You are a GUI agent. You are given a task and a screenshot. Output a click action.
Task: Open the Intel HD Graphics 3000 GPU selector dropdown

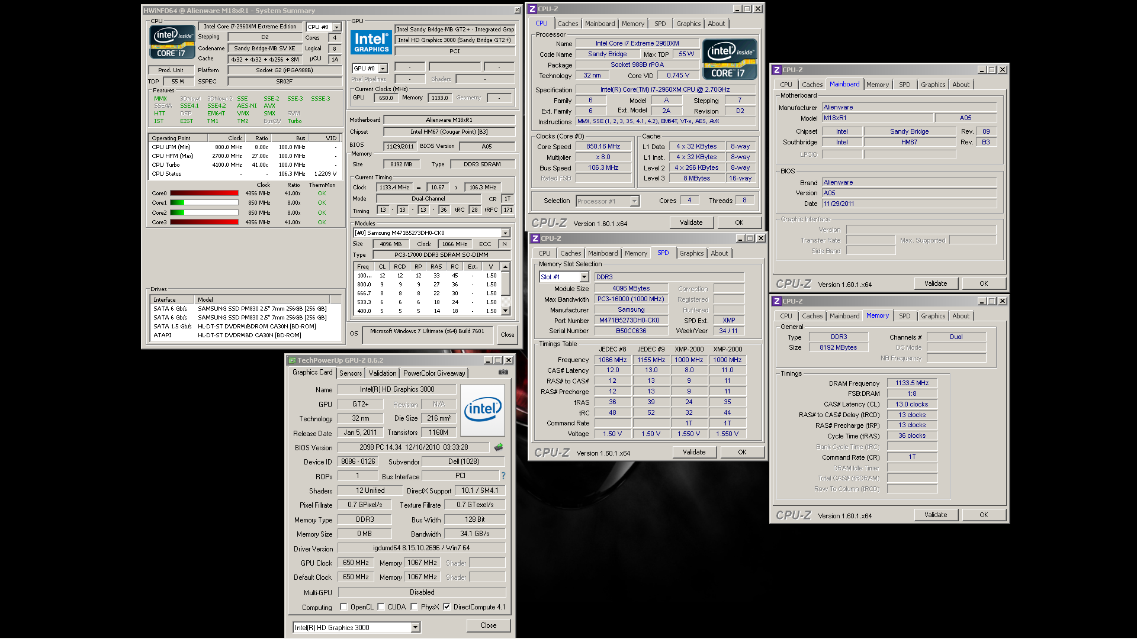[415, 628]
